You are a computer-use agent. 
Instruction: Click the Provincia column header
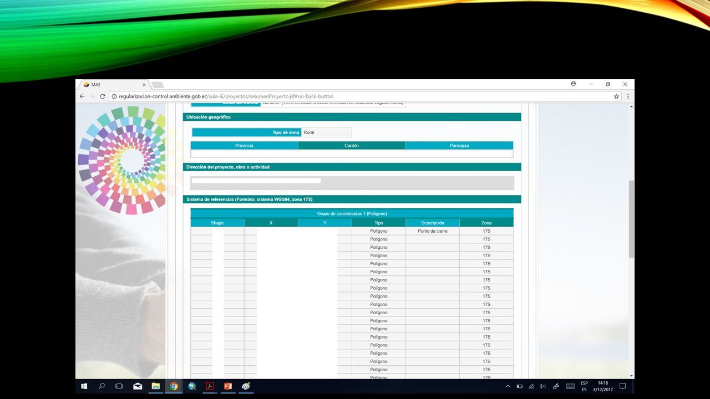click(x=244, y=146)
